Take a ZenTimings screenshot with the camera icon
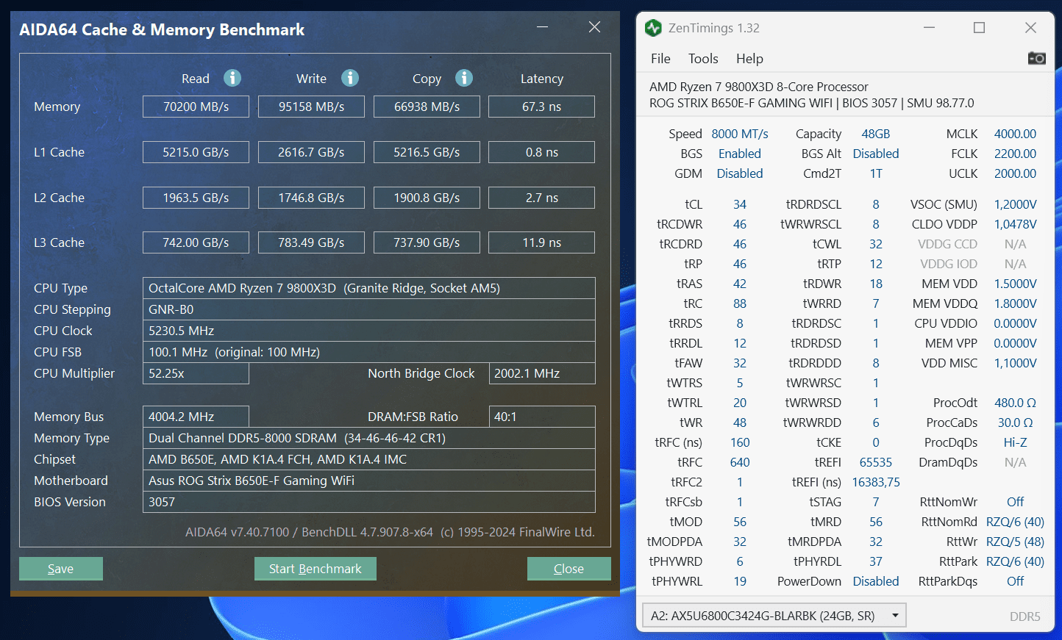1062x640 pixels. 1036,58
